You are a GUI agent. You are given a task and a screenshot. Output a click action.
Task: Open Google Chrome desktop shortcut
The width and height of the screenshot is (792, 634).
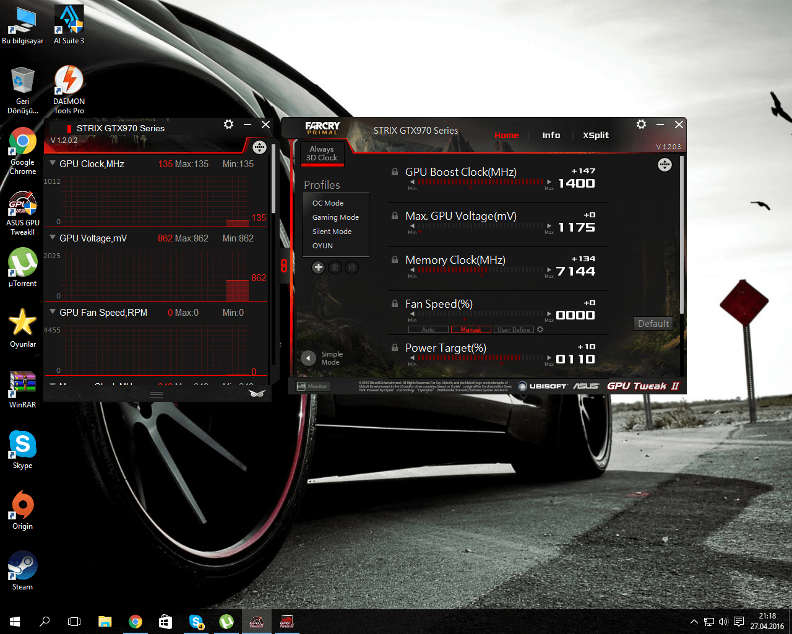point(23,152)
